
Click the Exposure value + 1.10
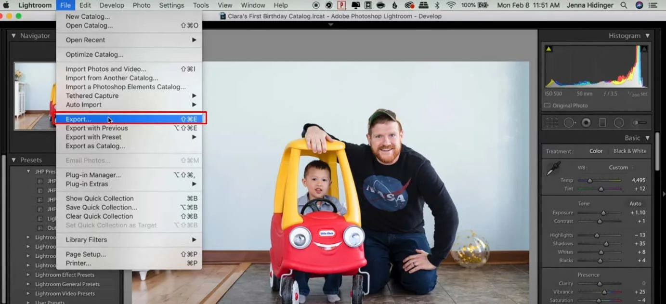tap(638, 212)
